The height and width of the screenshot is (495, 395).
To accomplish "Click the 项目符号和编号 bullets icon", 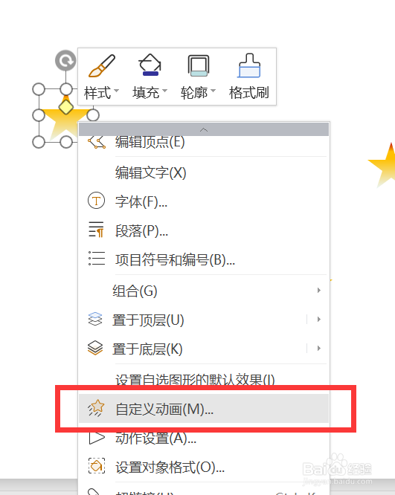I will 97,259.
